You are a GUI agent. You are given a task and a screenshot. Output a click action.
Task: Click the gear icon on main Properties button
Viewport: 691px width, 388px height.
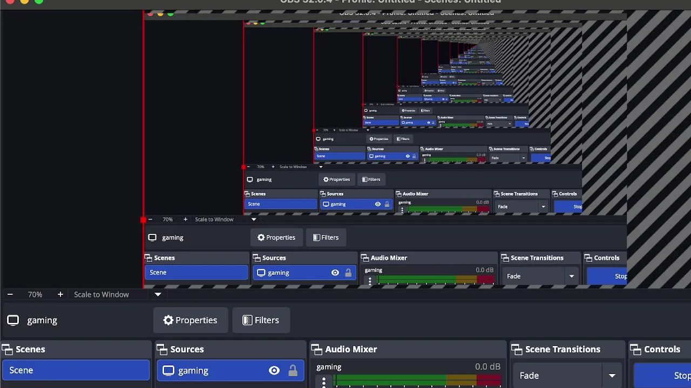tap(168, 320)
